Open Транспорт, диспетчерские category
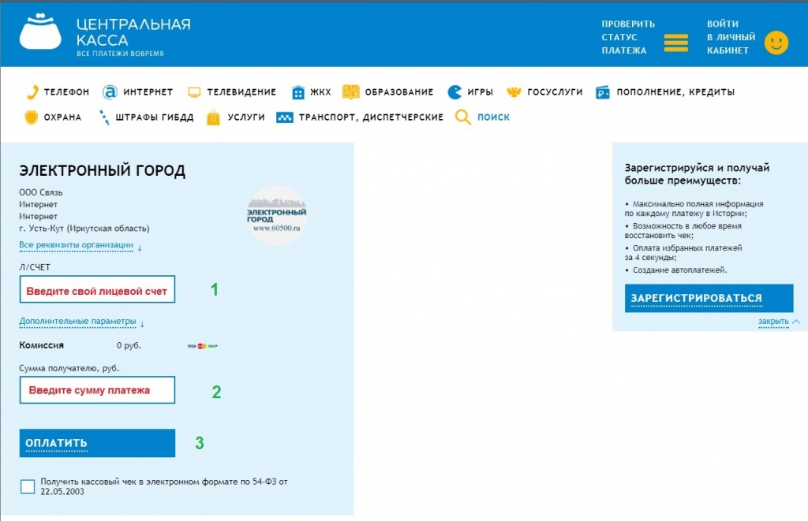The width and height of the screenshot is (808, 521). point(371,117)
